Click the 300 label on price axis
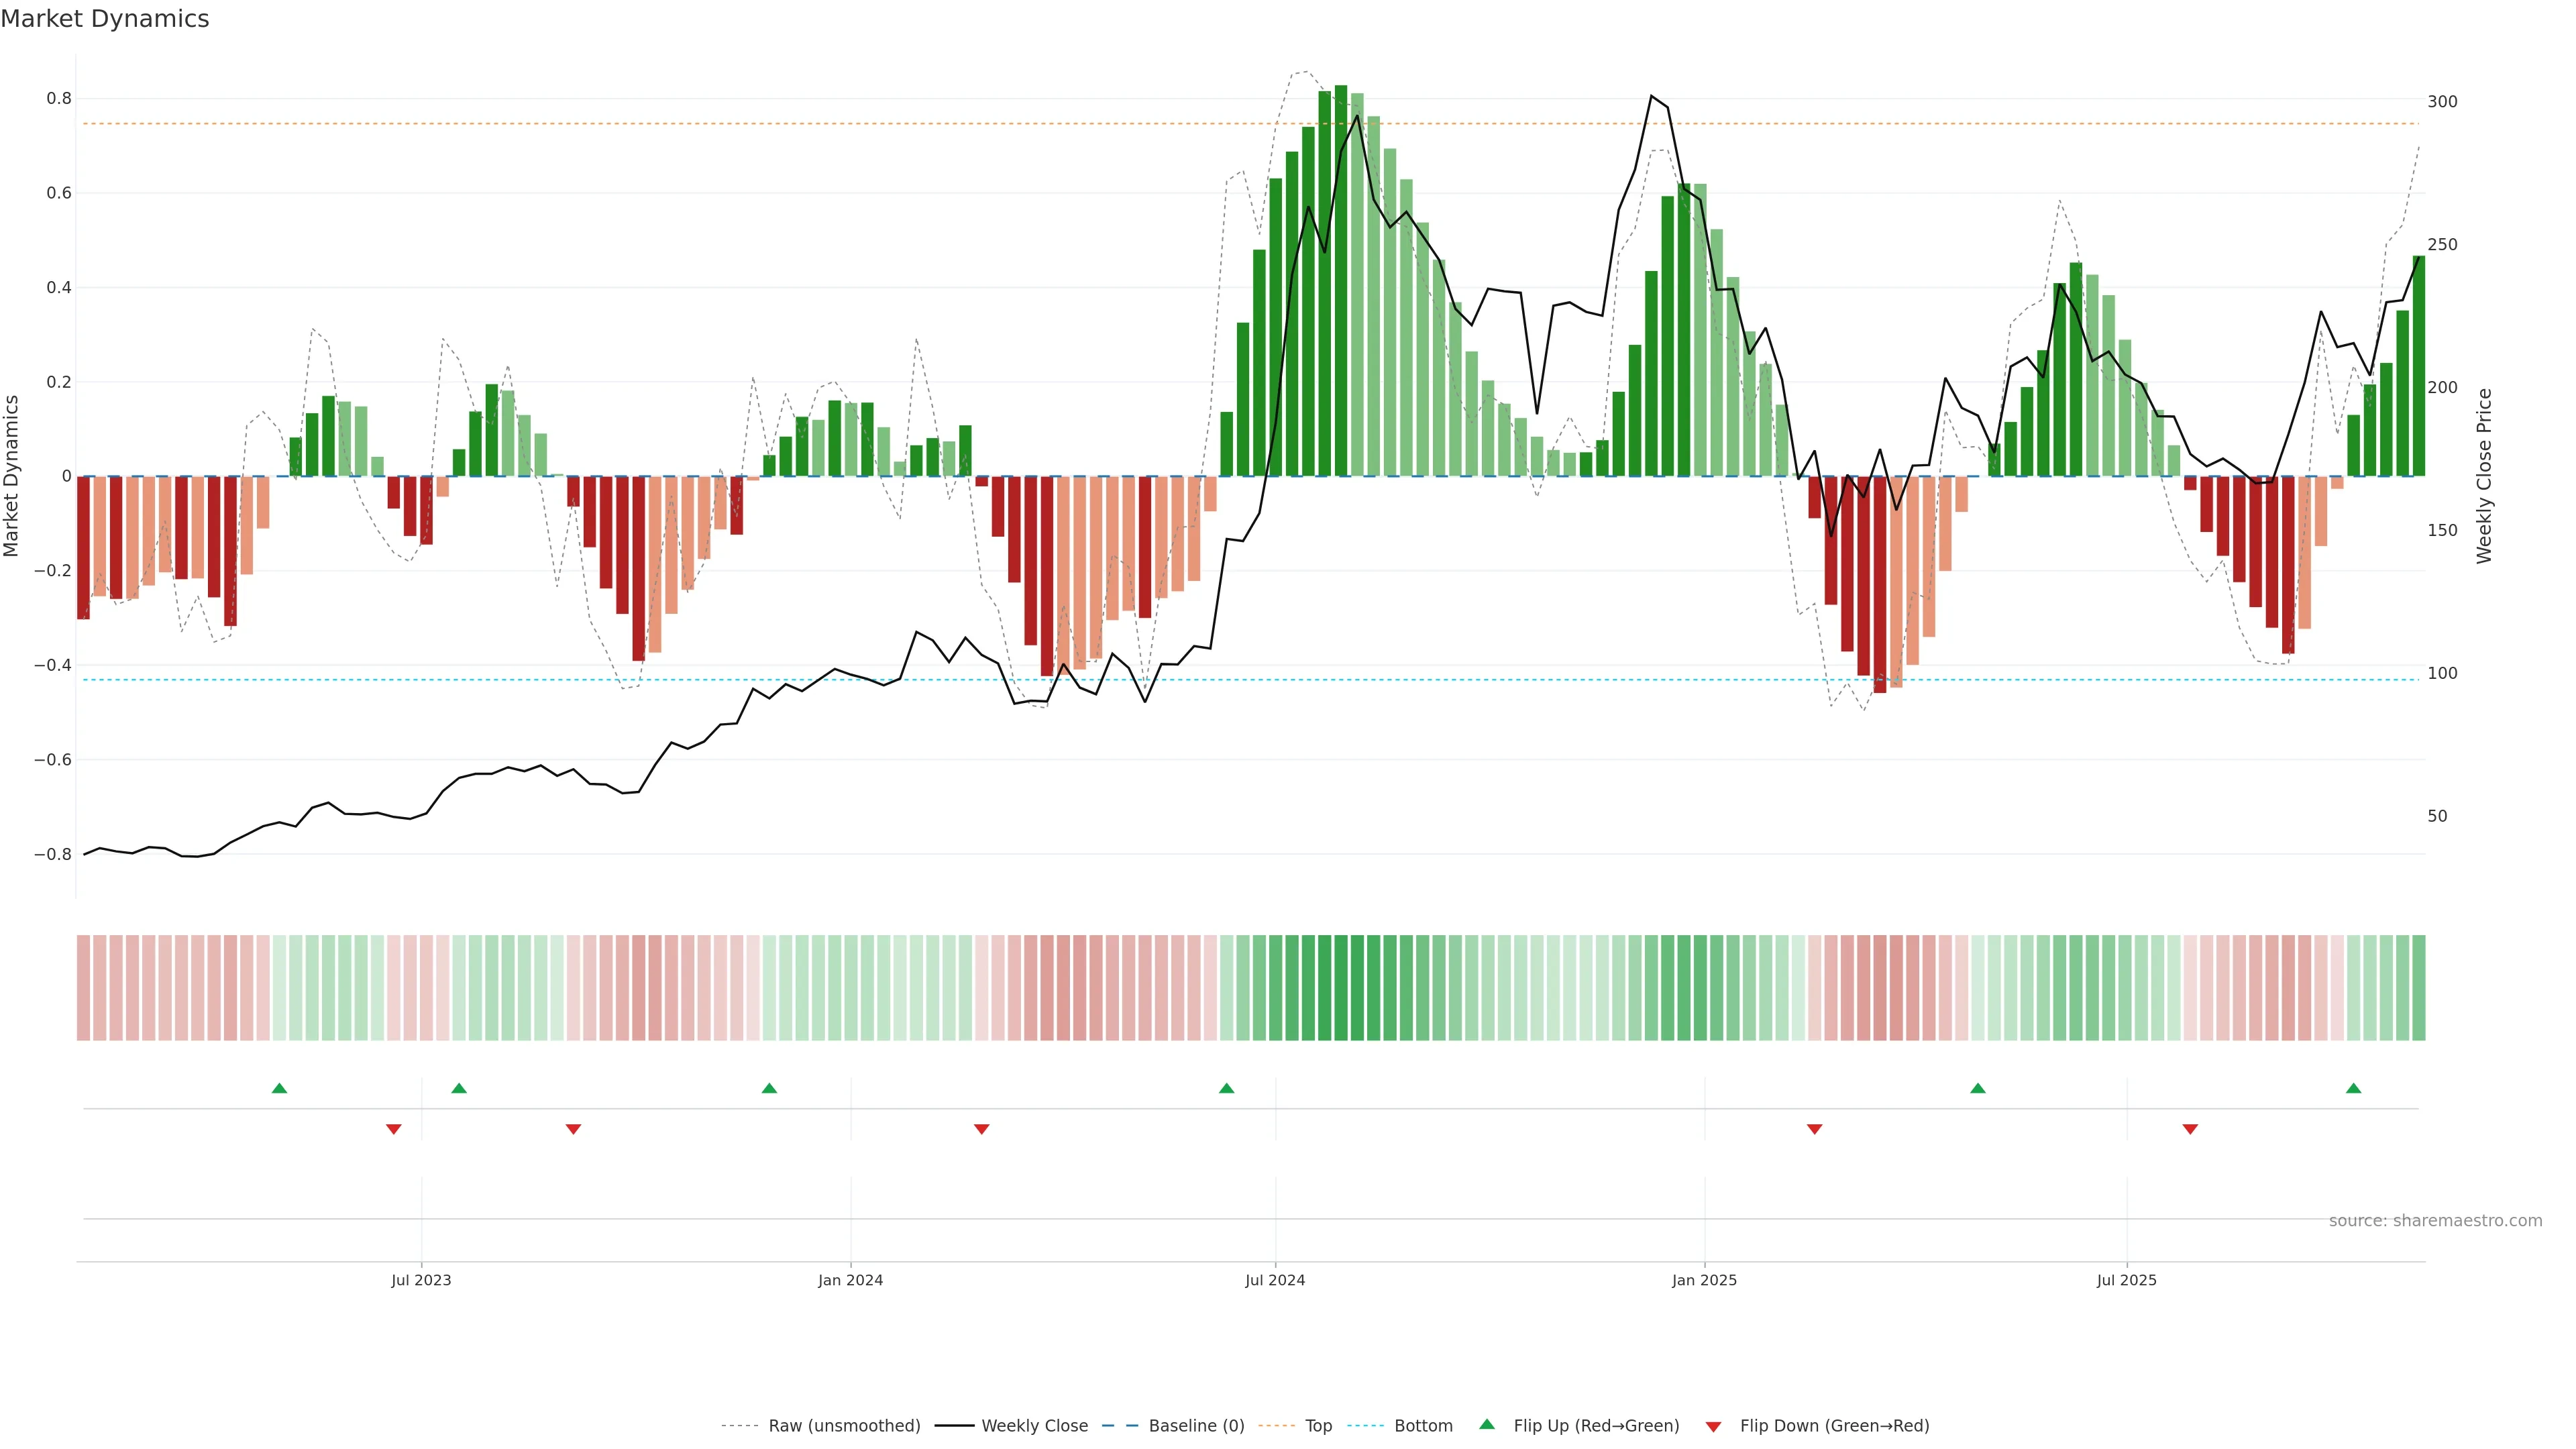Viewport: 2576px width, 1449px height. point(2442,102)
